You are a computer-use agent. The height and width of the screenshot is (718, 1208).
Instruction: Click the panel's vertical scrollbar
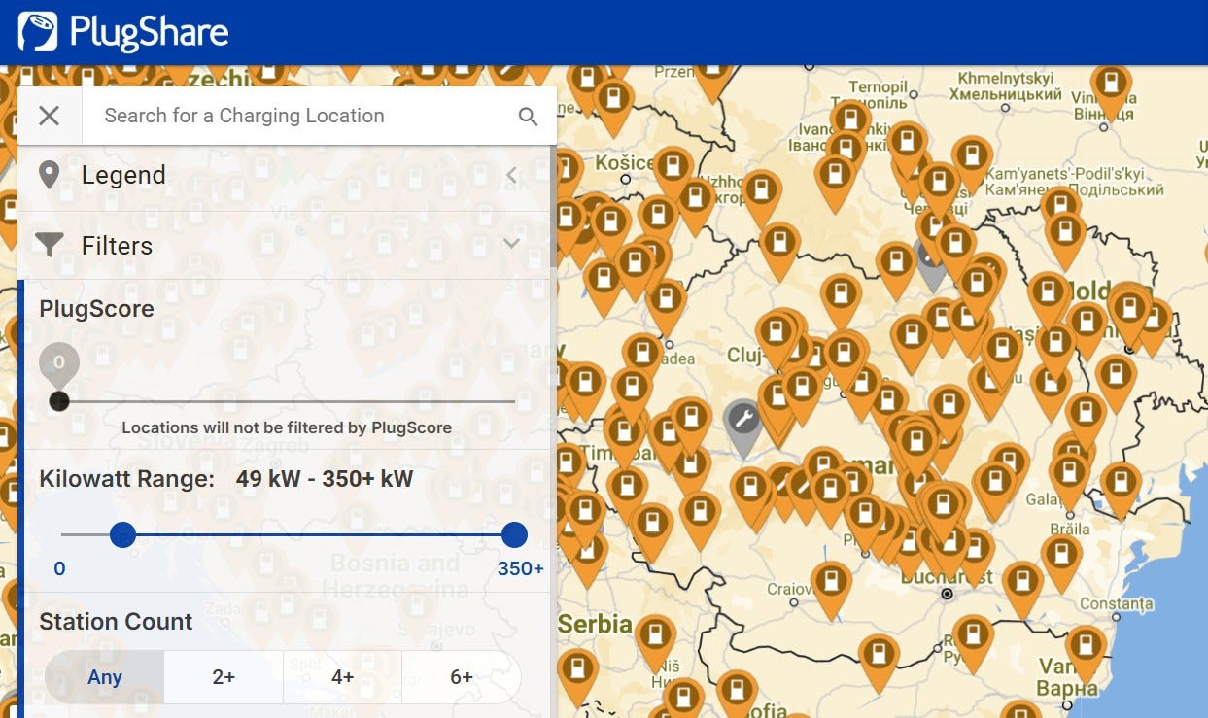pos(553,204)
